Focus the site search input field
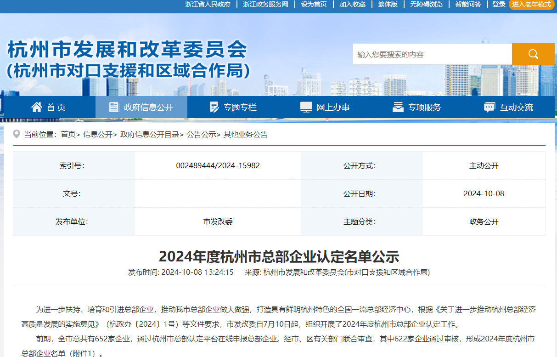The width and height of the screenshot is (557, 357). point(432,54)
